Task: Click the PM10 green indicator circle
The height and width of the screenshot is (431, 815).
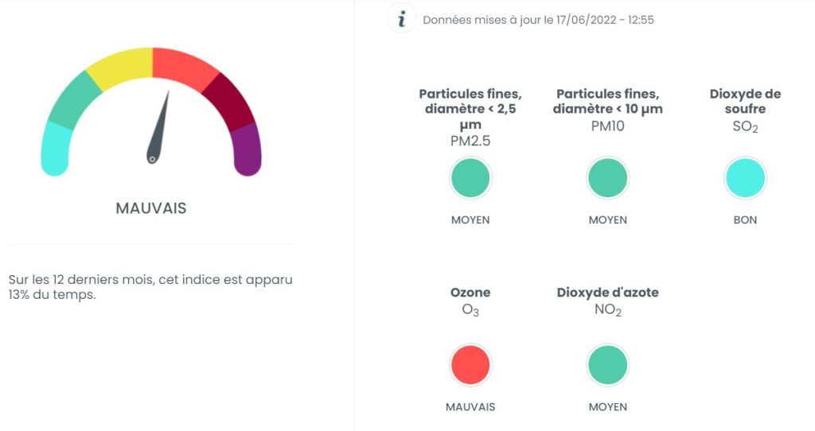Action: coord(608,178)
